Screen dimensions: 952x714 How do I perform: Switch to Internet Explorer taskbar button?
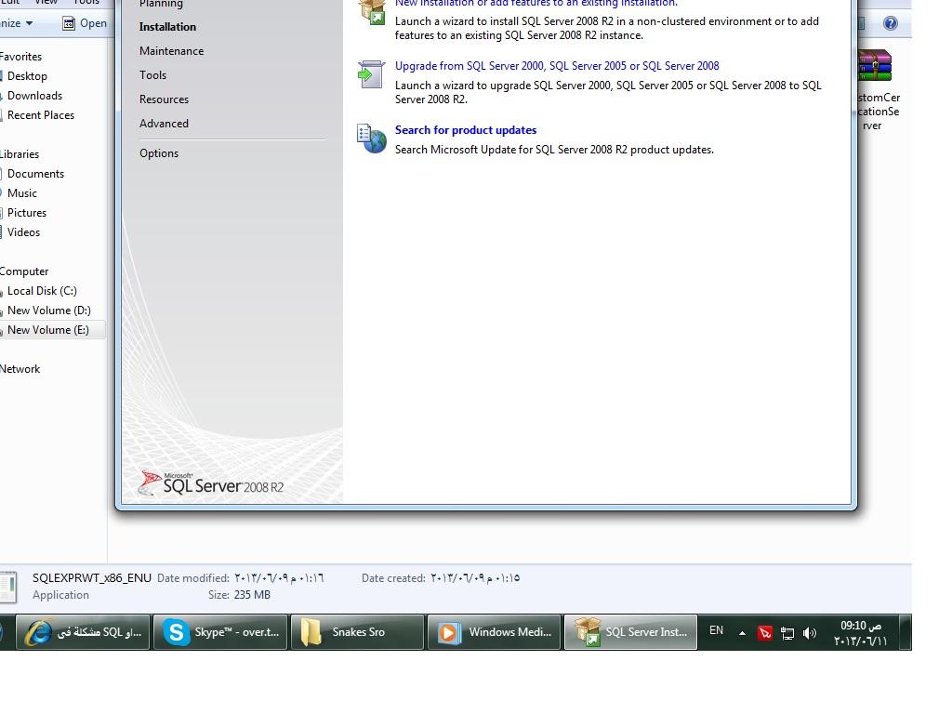83,632
